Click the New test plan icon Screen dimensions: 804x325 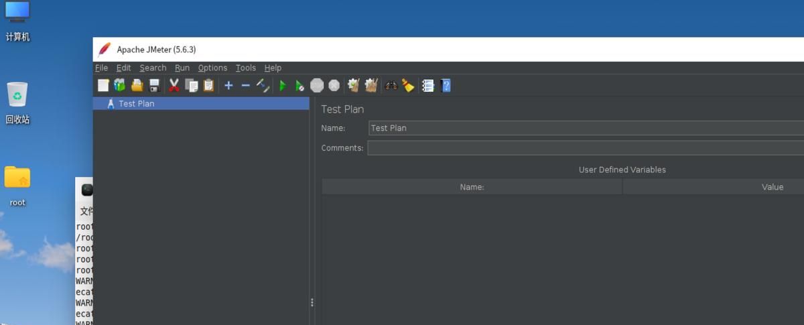point(103,86)
